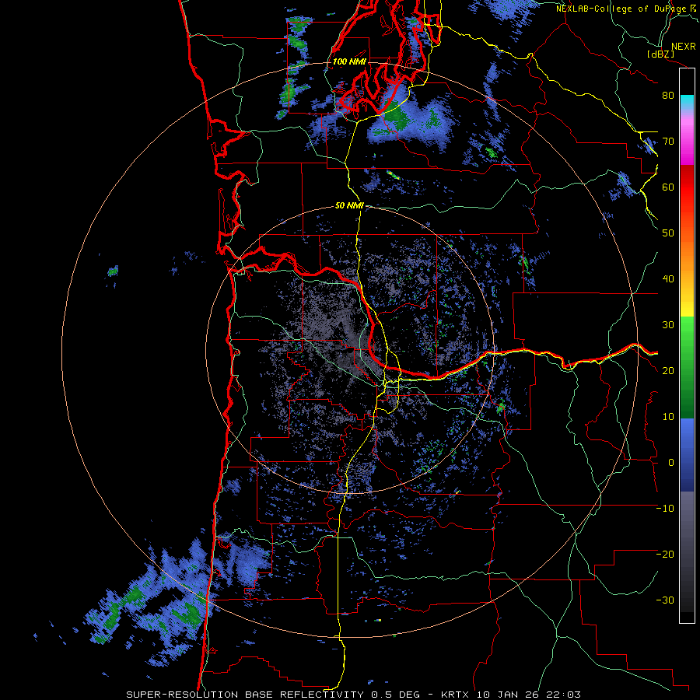Screen dimensions: 700x700
Task: Click the "50 NMI" range ring label
Action: coord(349,206)
